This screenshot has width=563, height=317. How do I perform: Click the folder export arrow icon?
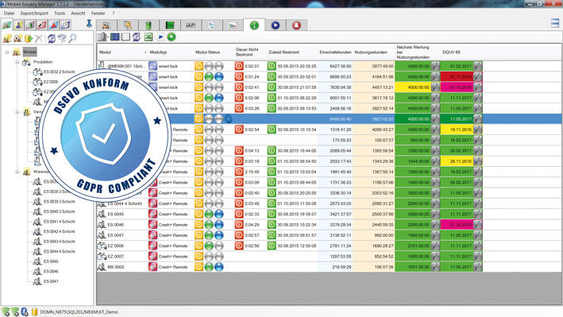pos(29,38)
